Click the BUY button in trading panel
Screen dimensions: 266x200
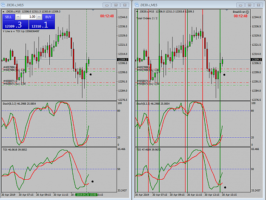coord(49,17)
